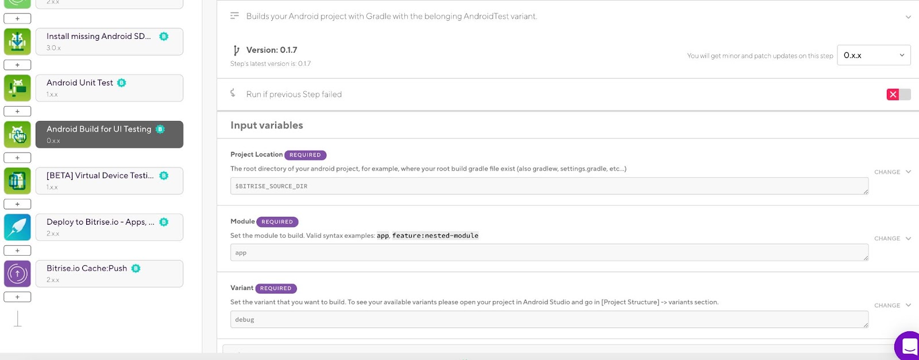
Task: Click verified badge on Virtual Device Testing step
Action: 164,175
